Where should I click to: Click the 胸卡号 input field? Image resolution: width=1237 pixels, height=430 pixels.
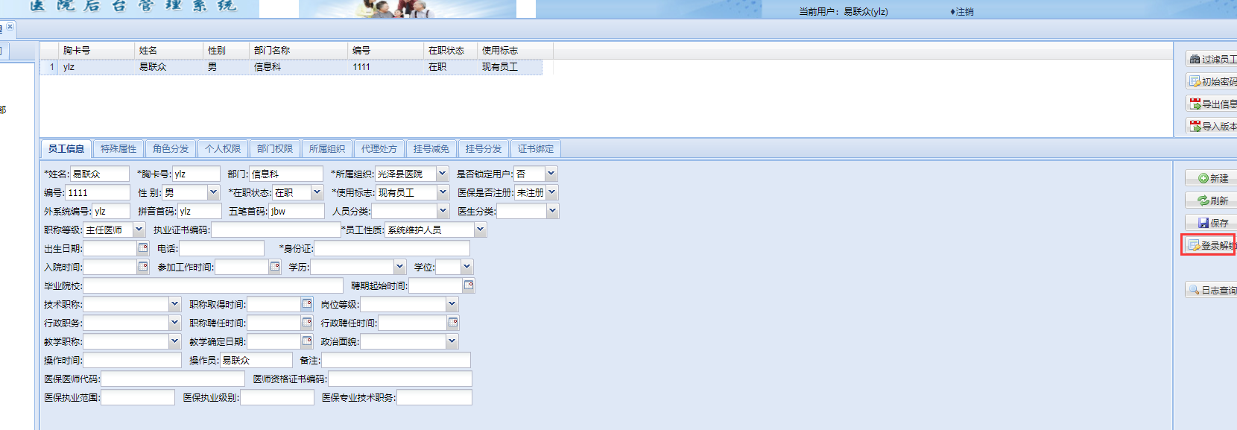(196, 174)
